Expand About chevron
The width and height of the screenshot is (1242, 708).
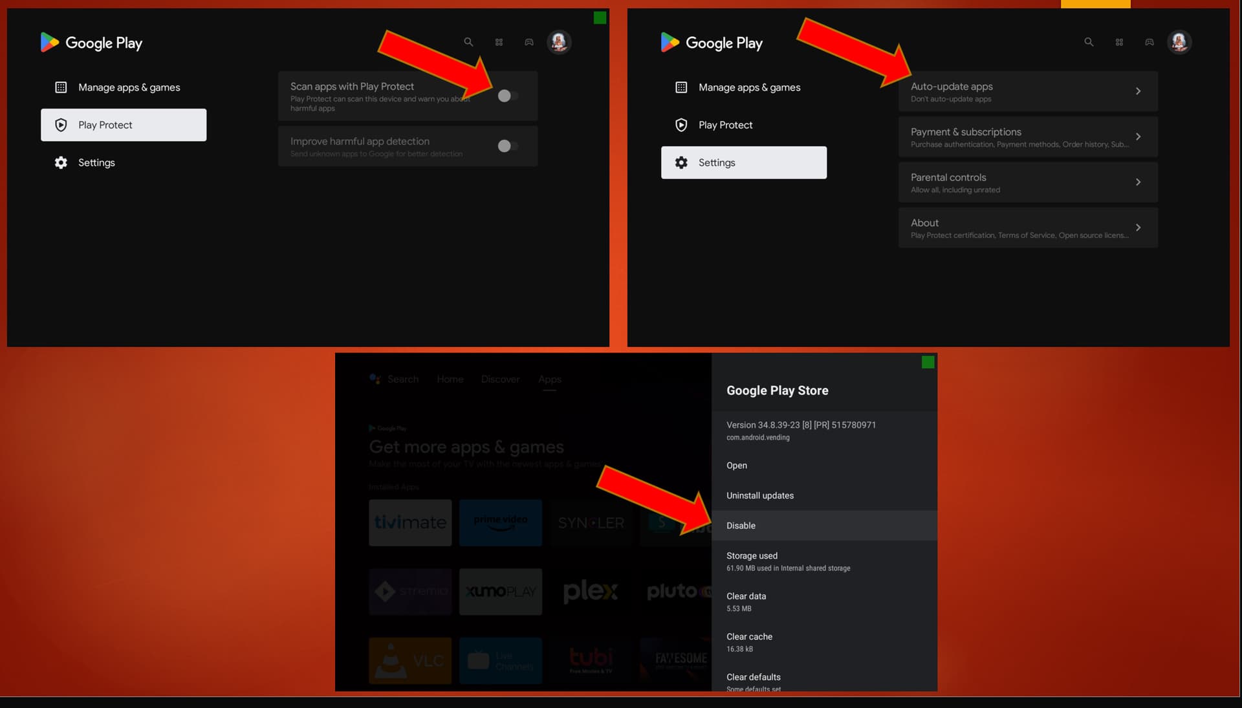[1138, 228]
